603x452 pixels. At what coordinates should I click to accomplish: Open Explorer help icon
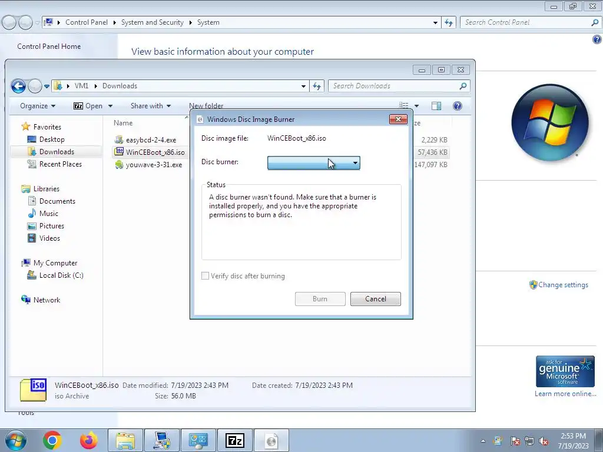pos(457,106)
